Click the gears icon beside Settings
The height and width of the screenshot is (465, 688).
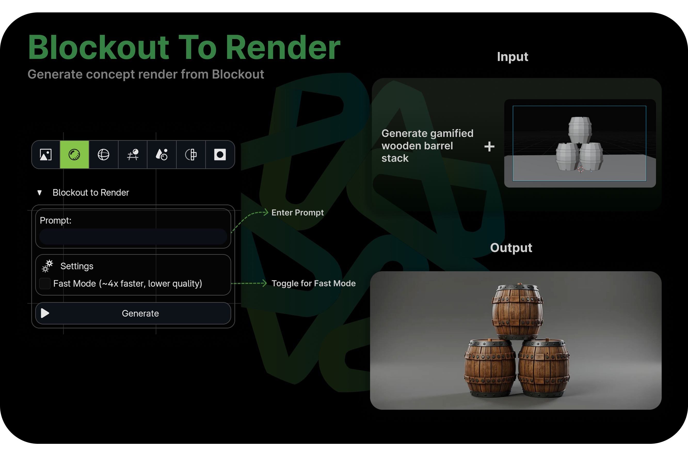47,266
